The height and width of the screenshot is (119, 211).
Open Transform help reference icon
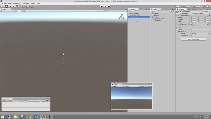208,16
